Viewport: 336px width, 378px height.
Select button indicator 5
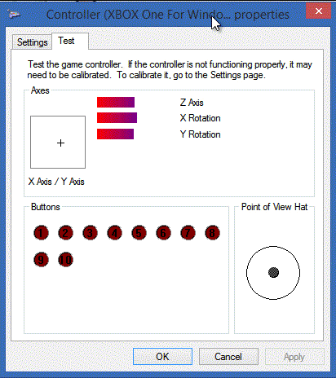tap(139, 233)
